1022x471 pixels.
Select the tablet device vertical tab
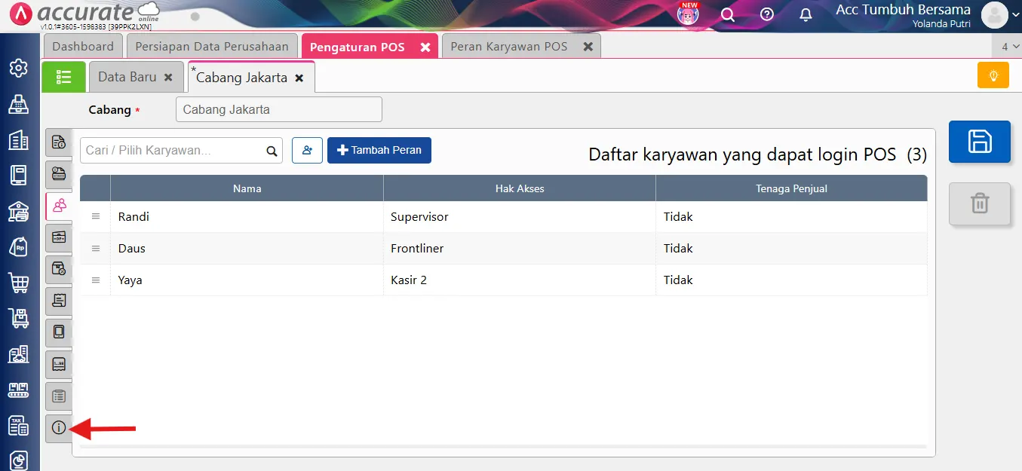tap(59, 332)
